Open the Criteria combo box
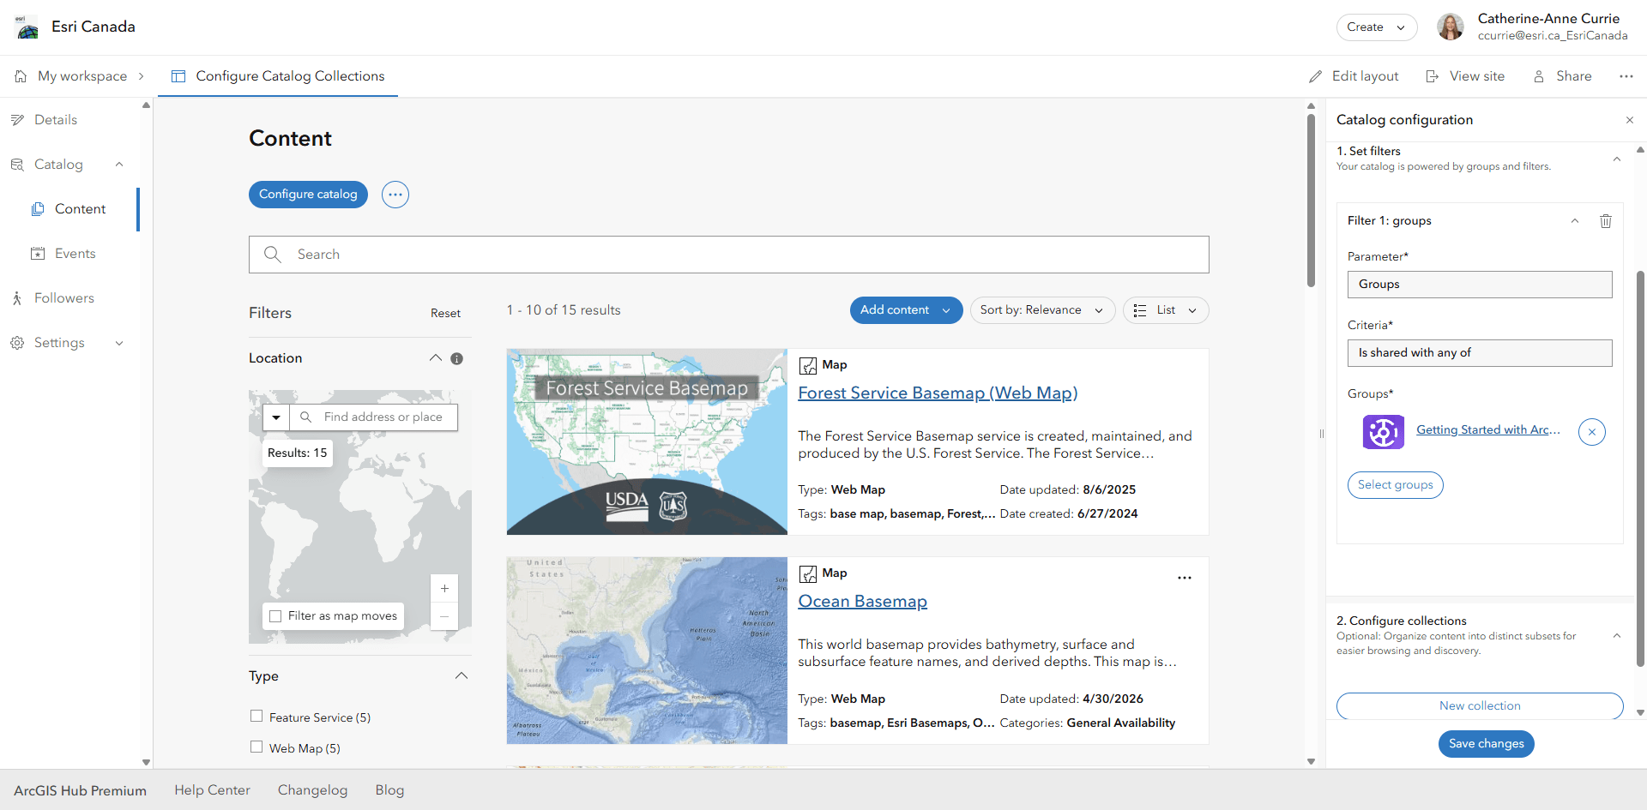The height and width of the screenshot is (810, 1647). point(1480,353)
